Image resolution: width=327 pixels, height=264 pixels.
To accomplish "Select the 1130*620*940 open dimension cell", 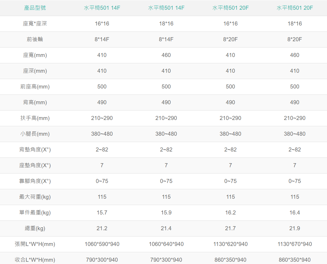I will point(230,244).
